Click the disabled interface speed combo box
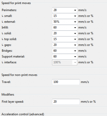This screenshot has height=116, width=107. pyautogui.click(x=64, y=62)
